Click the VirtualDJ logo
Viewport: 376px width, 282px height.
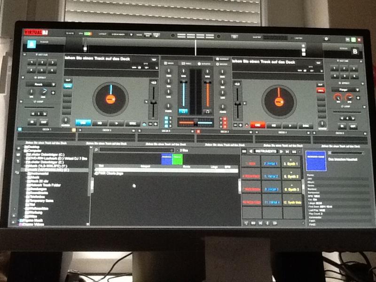(x=36, y=32)
